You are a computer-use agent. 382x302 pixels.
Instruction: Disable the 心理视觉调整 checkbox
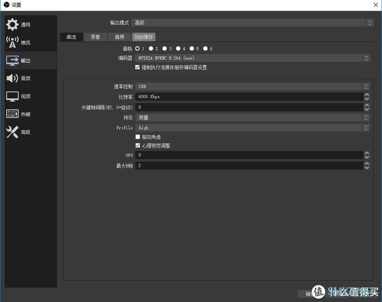pos(138,146)
